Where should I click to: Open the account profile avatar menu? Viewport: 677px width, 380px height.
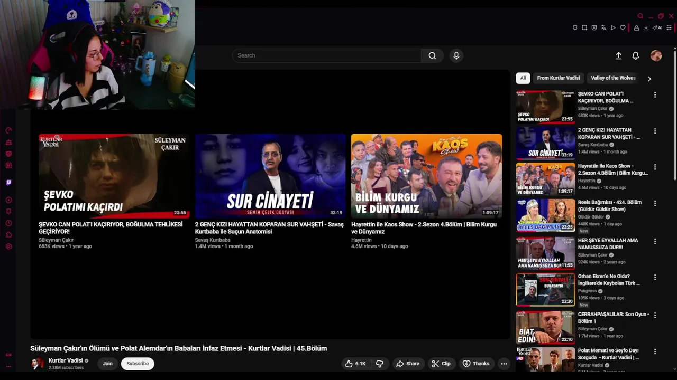coord(656,55)
